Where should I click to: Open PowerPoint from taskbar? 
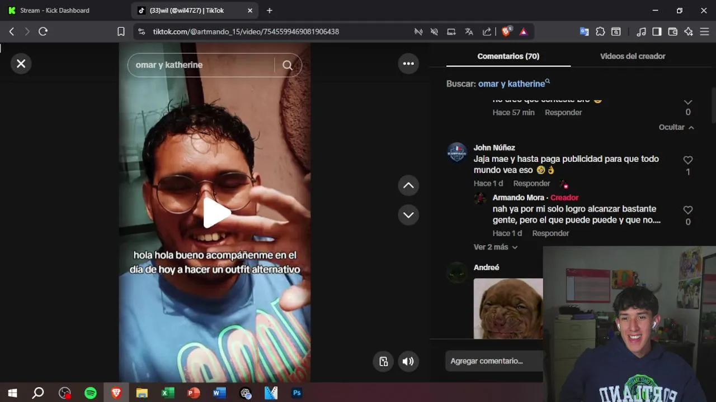click(x=194, y=393)
